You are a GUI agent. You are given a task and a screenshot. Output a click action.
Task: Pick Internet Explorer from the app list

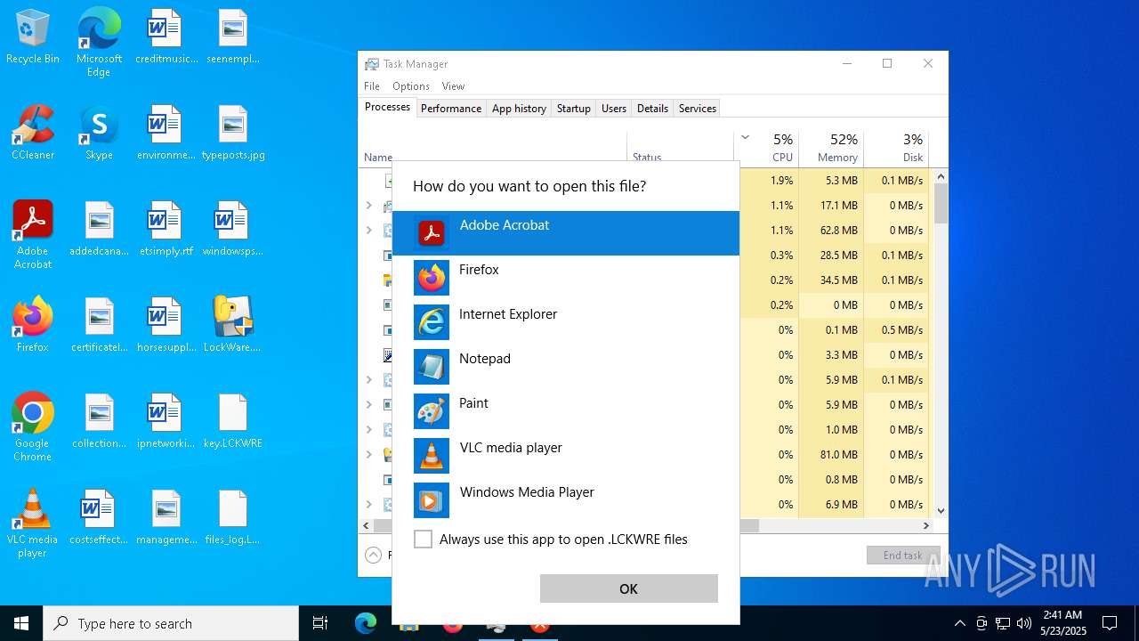565,322
